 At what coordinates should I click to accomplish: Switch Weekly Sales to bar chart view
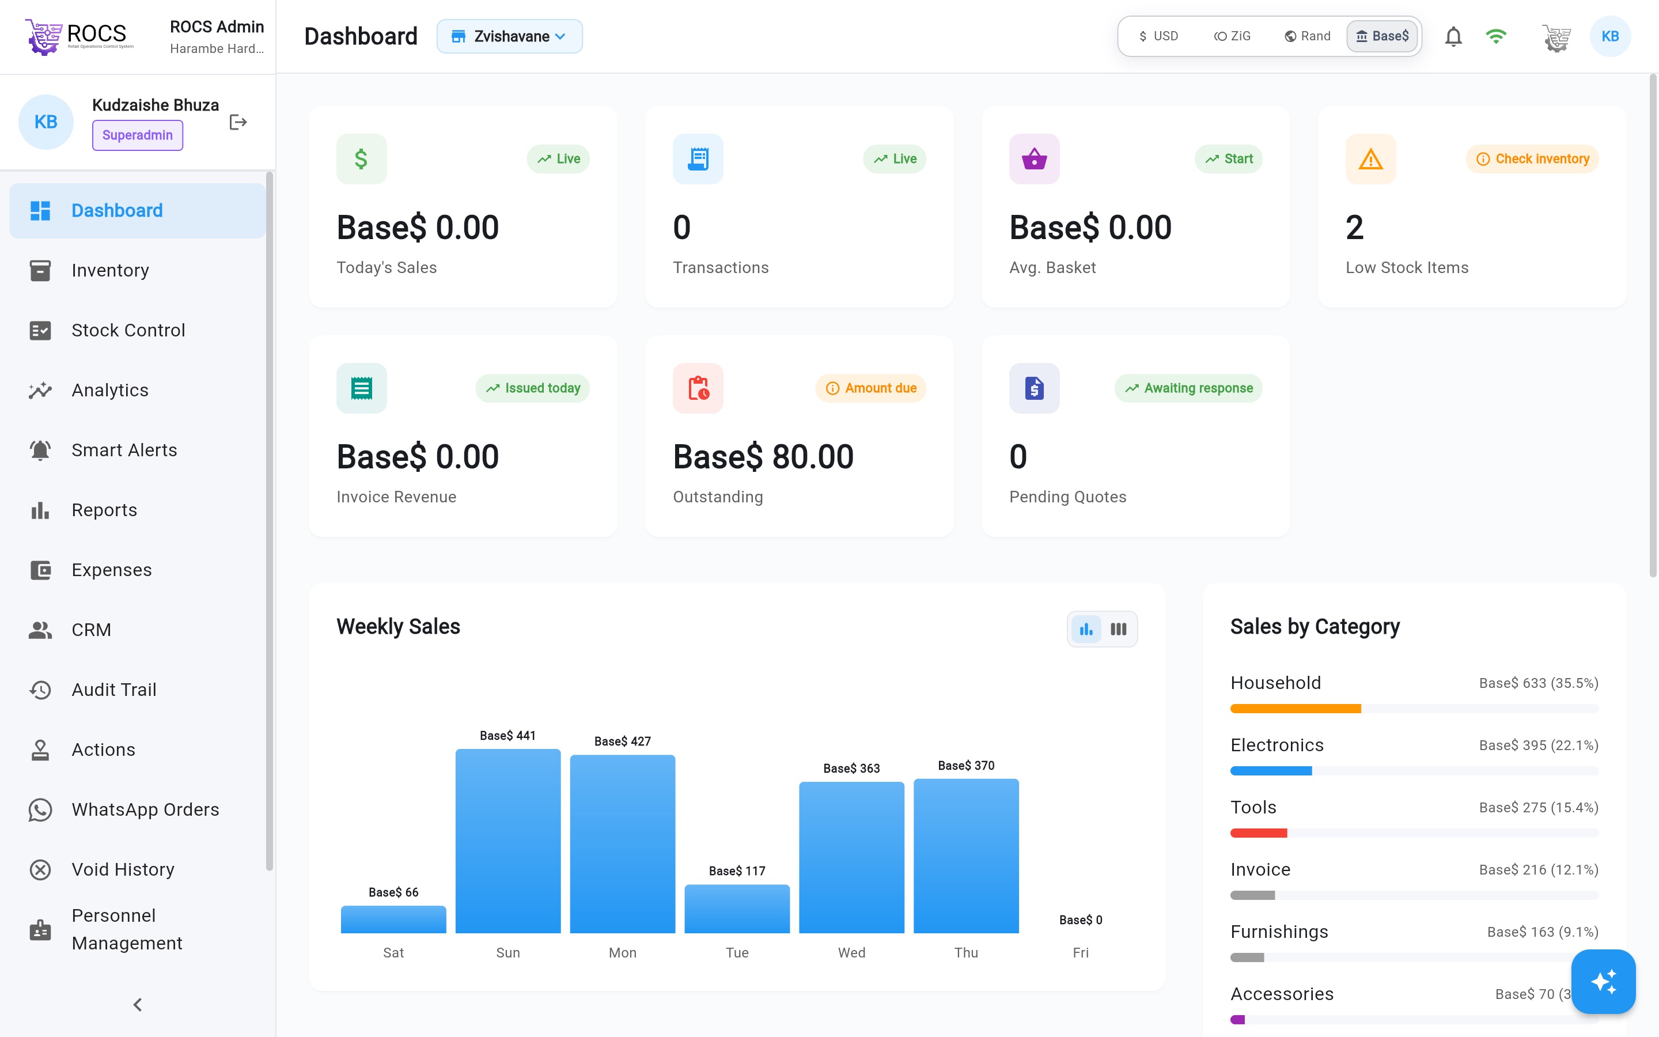point(1086,629)
